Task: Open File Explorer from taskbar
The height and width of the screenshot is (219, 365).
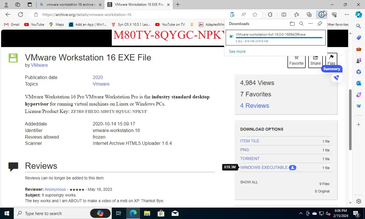Action: [147, 213]
